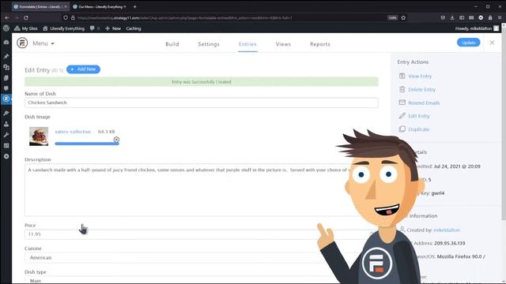Expand the Menu dropdown

pyautogui.click(x=43, y=43)
